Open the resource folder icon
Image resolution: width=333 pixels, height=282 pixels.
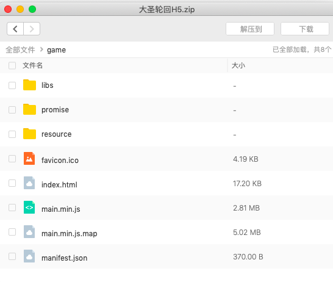click(29, 134)
